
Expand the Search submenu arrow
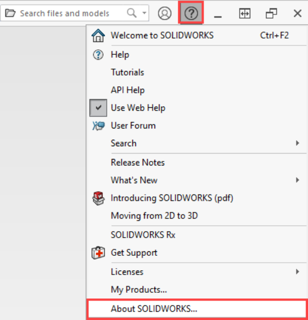tap(297, 143)
